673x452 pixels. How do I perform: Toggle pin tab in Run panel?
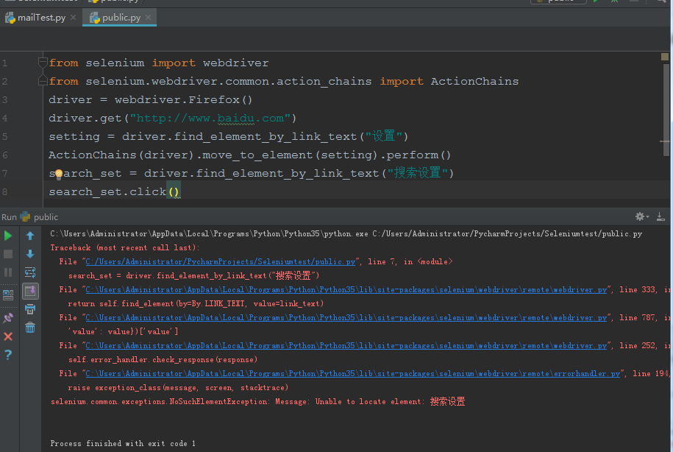coord(8,318)
